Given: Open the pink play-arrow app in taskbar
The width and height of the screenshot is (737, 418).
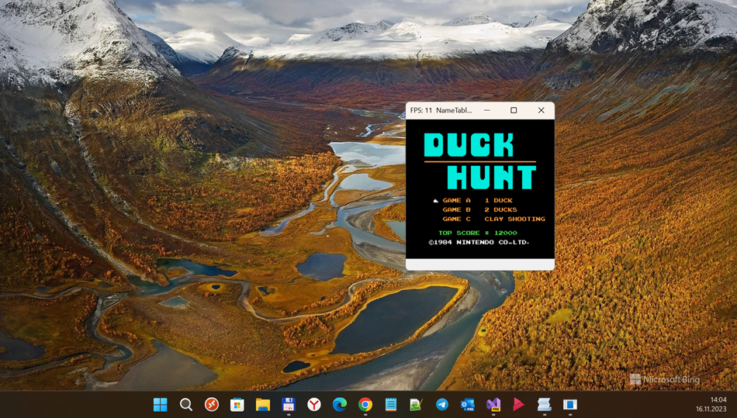Looking at the screenshot, I should [x=518, y=404].
